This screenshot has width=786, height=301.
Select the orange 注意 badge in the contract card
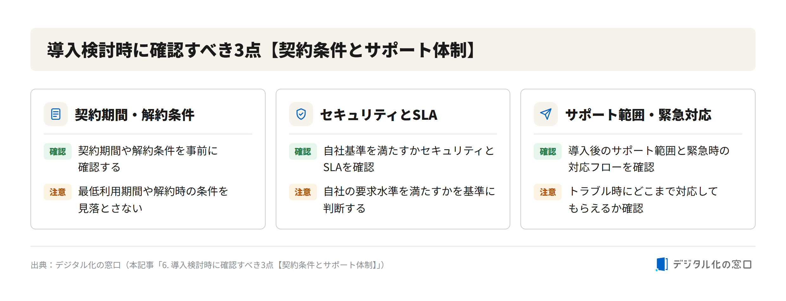(x=58, y=192)
